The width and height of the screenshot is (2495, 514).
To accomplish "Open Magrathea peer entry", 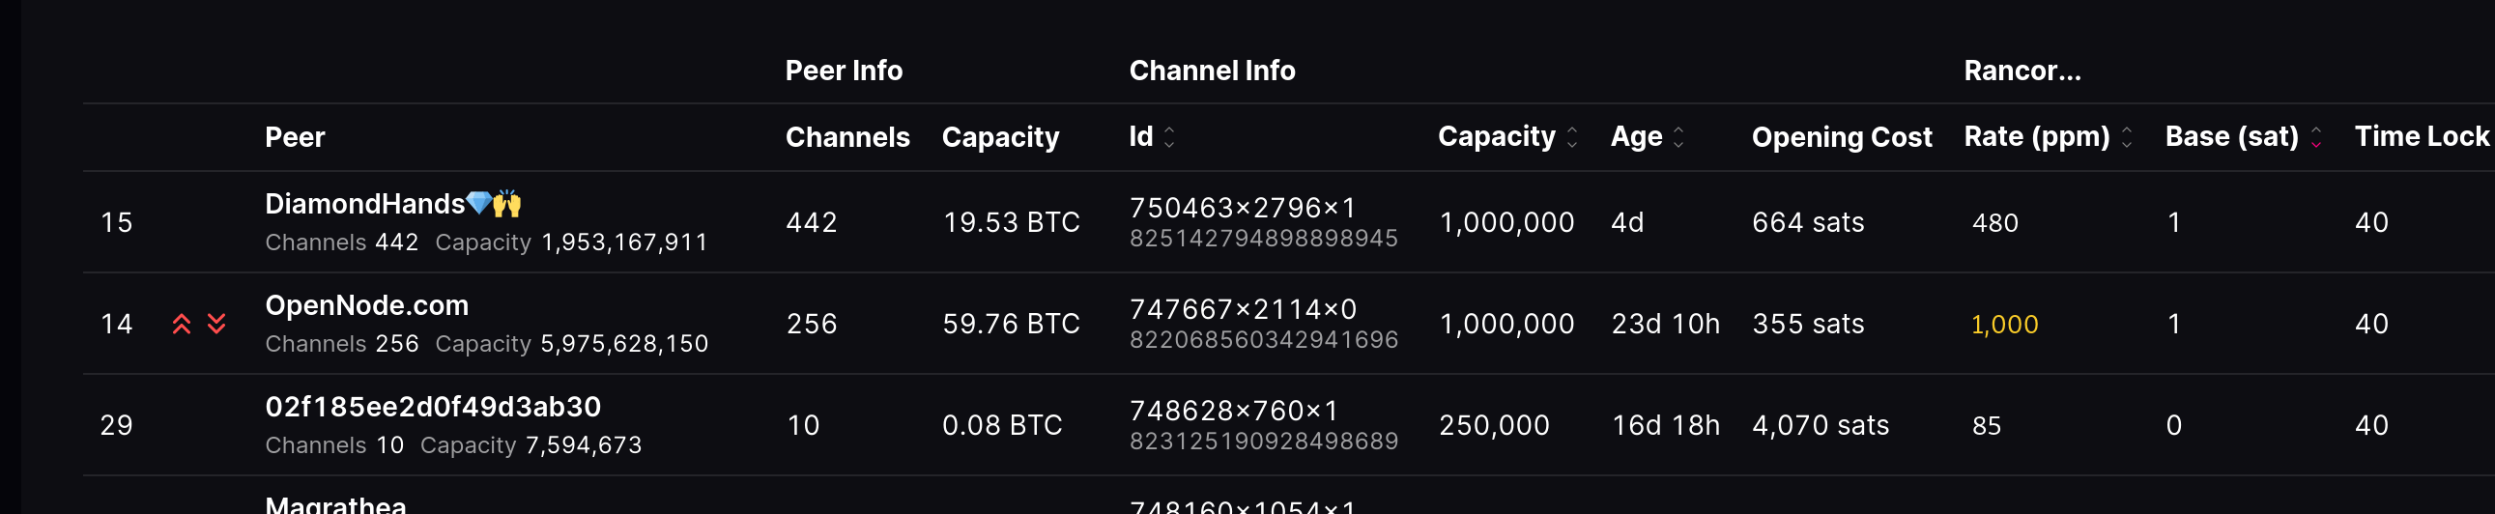I will coord(335,505).
